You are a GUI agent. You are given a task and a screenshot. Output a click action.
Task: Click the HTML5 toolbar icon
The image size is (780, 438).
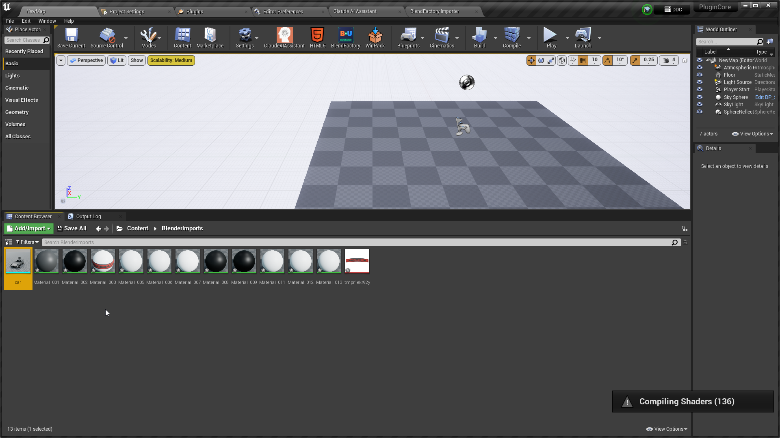pyautogui.click(x=317, y=38)
